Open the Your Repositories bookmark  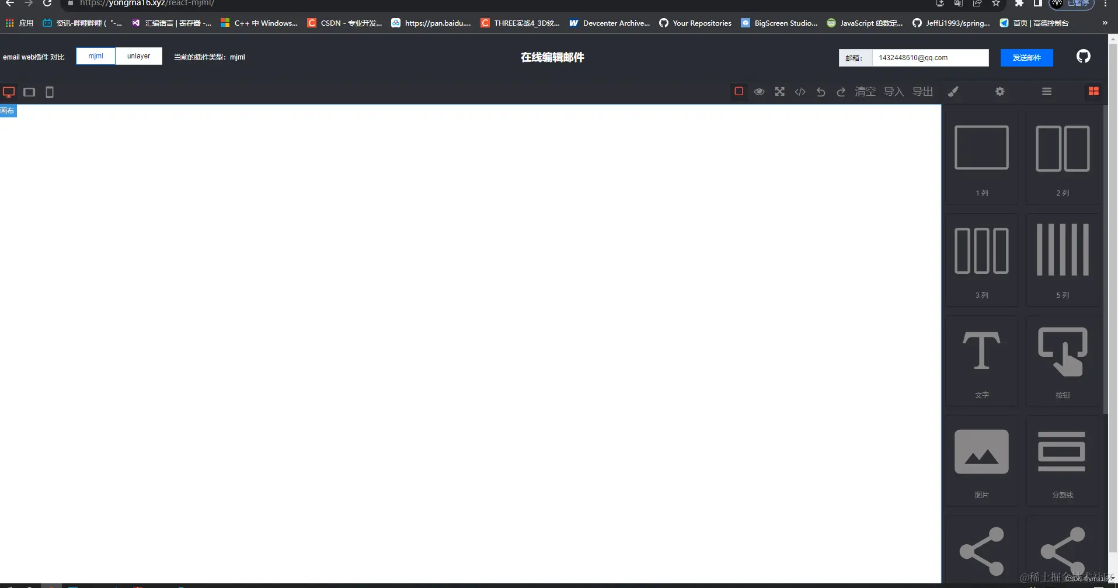(x=695, y=23)
